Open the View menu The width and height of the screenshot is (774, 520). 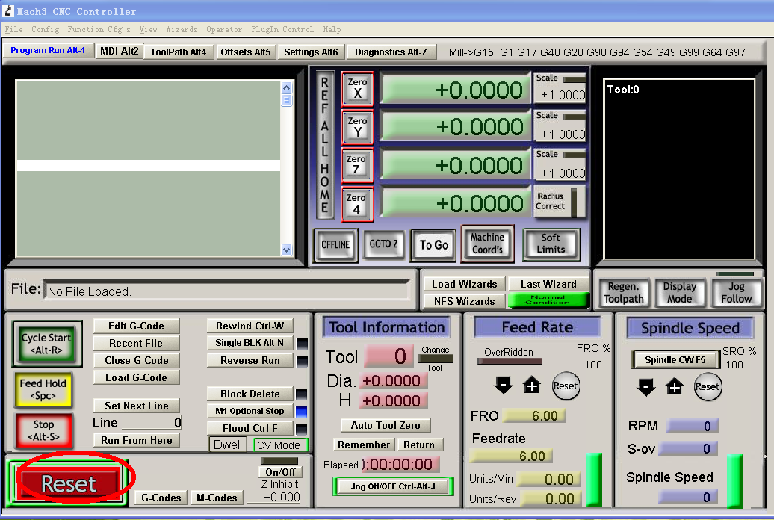coord(148,30)
